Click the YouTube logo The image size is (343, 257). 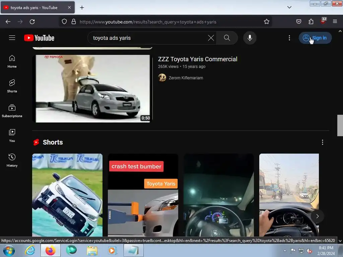[39, 38]
